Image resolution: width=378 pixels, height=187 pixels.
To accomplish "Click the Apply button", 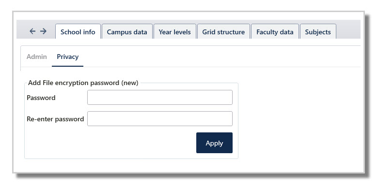I will (x=214, y=143).
